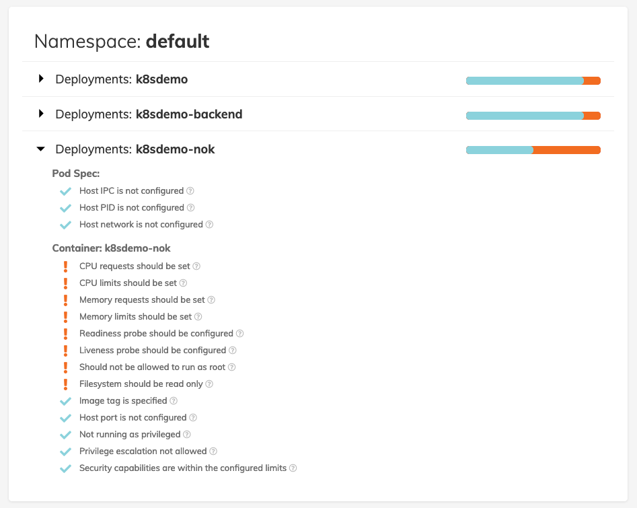The image size is (637, 508).
Task: Open help for run as root warning
Action: [232, 367]
